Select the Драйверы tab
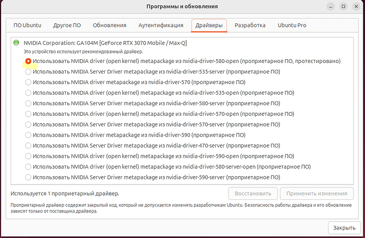The width and height of the screenshot is (365, 238). point(209,25)
